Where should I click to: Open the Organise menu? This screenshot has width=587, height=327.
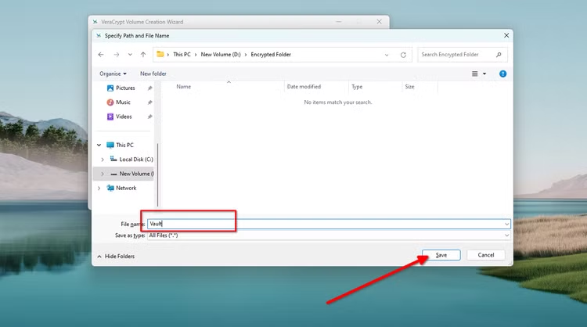(113, 74)
